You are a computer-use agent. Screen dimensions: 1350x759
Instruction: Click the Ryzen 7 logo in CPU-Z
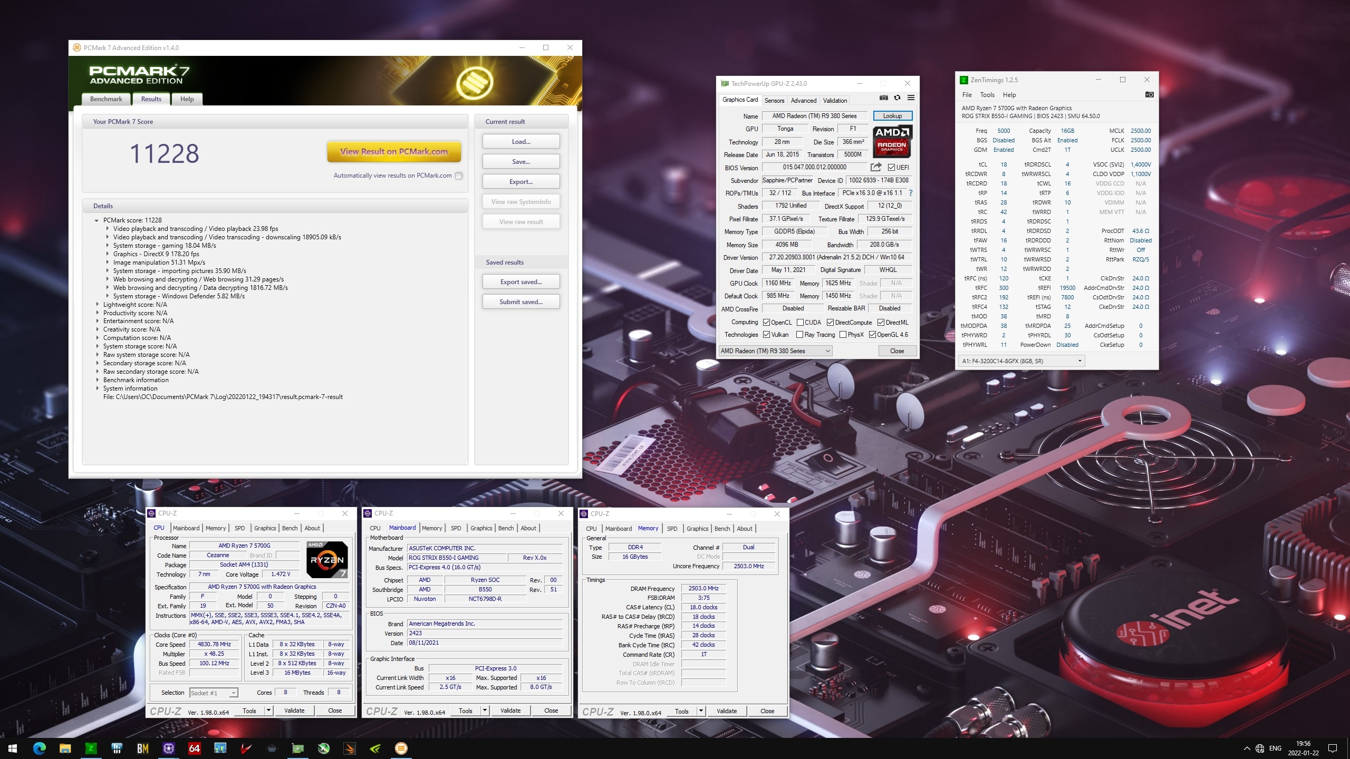pyautogui.click(x=327, y=560)
